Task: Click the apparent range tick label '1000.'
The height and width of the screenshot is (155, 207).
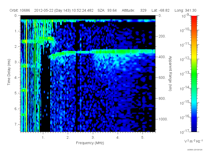Action: pos(163,119)
